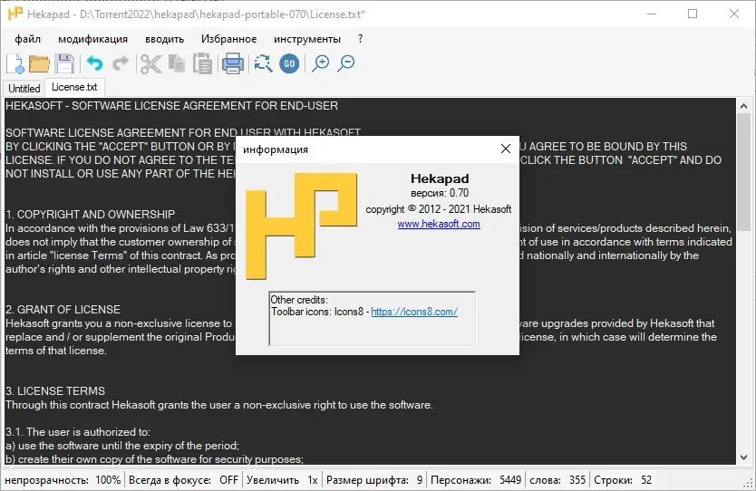
Task: Click the Персонажи 5449 status entry
Action: point(476,480)
